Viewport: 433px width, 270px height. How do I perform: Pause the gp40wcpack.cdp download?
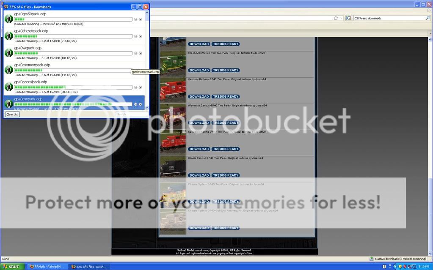coord(135,53)
